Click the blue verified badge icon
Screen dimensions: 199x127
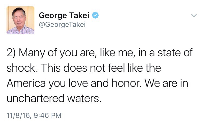95,15
